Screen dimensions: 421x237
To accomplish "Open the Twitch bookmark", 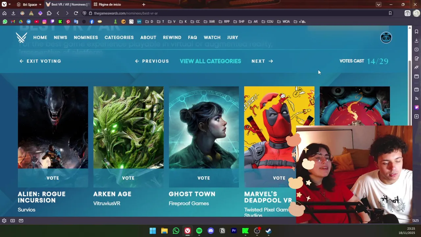I will [52, 21].
